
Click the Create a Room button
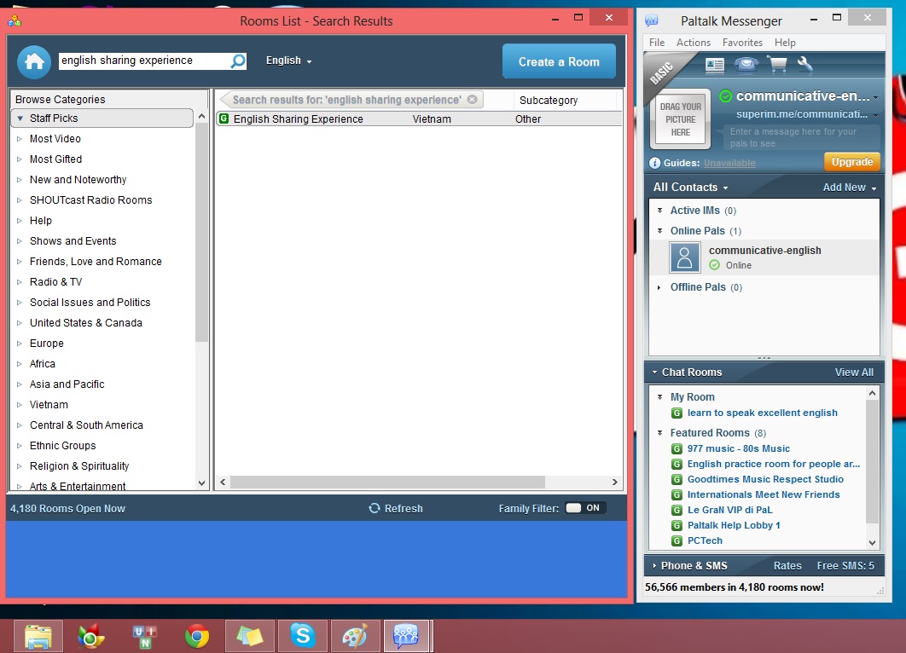(559, 61)
